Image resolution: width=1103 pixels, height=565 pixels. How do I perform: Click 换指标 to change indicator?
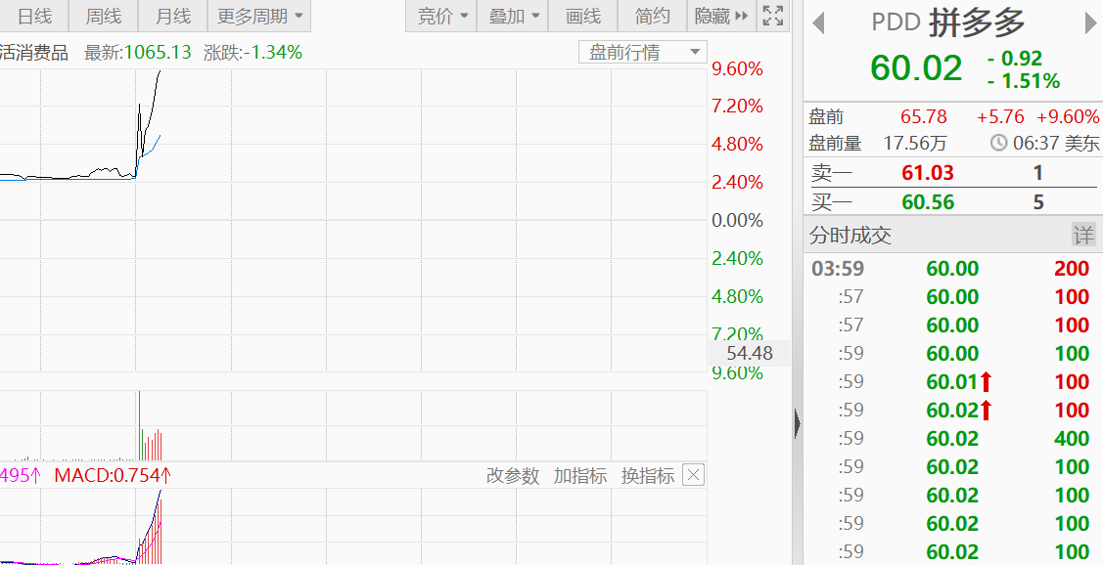click(x=648, y=476)
